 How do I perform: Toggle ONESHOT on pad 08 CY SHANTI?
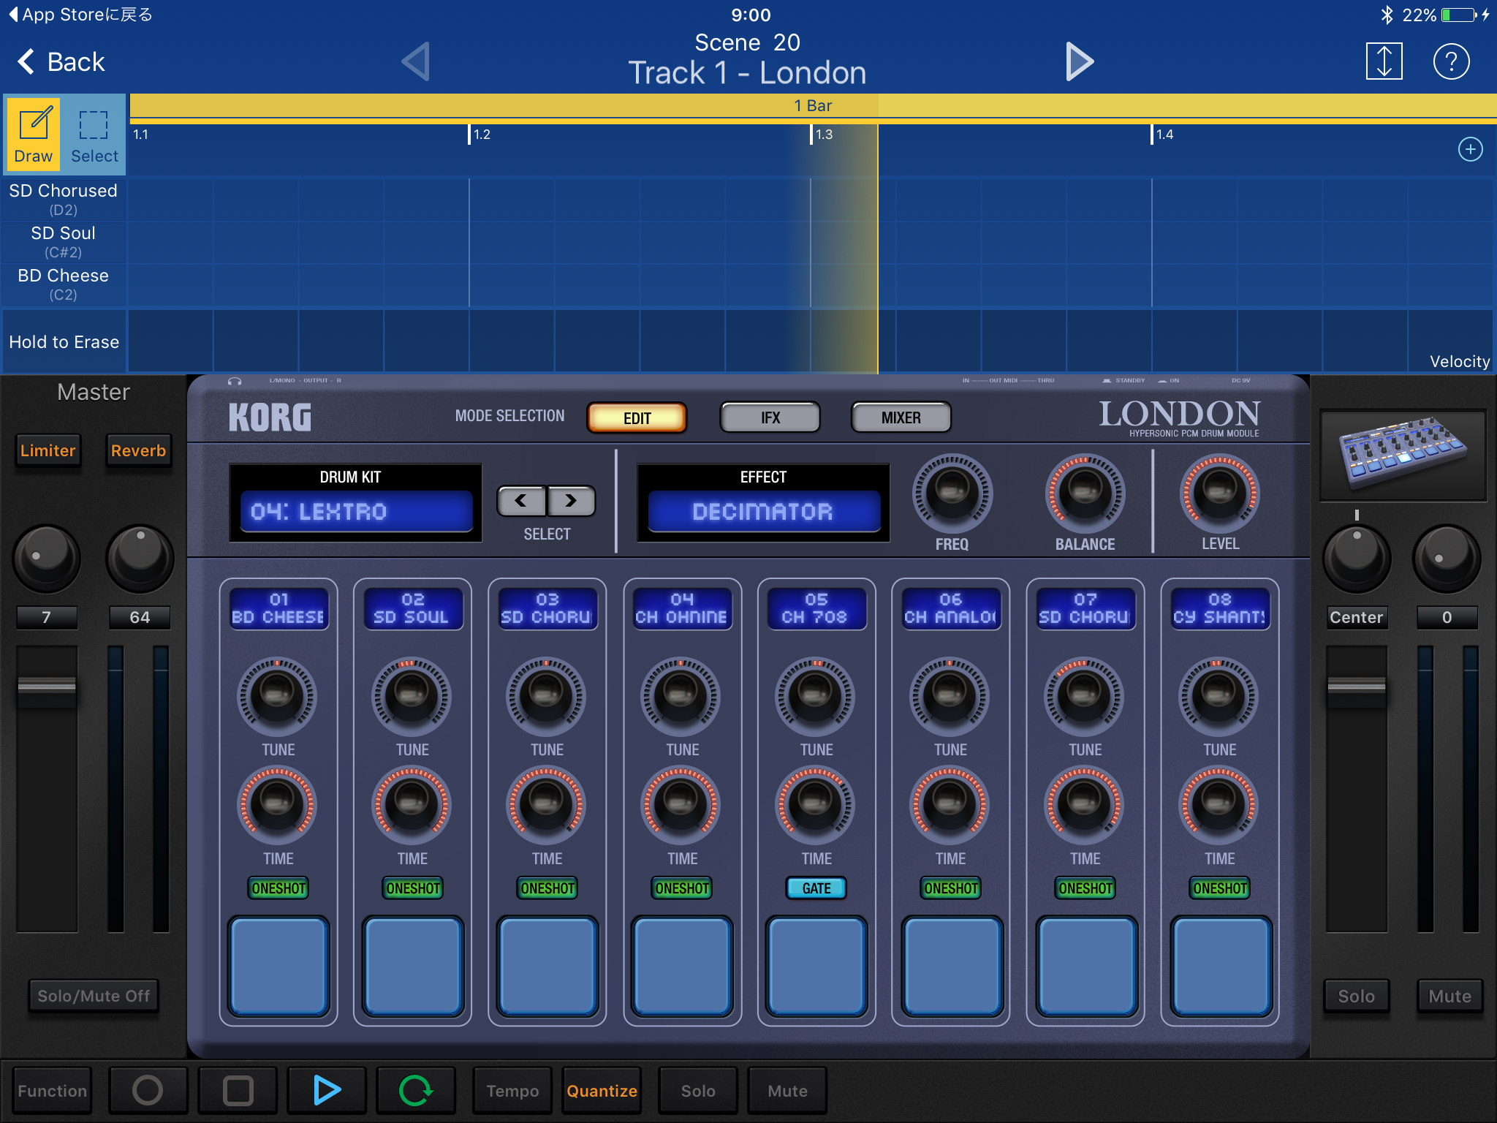point(1220,888)
